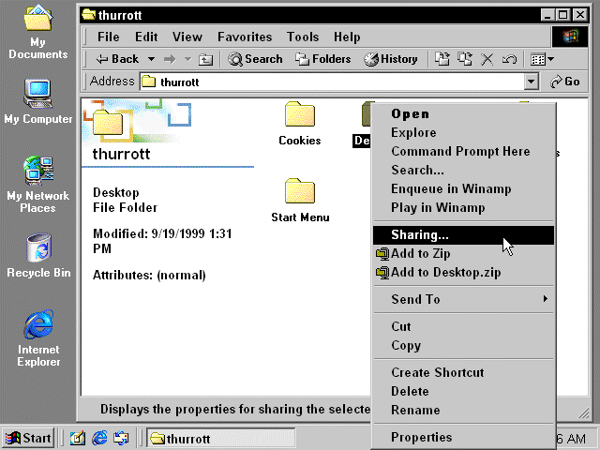Click the Delete X icon in toolbar
Screen dimensions: 600x450
click(487, 59)
